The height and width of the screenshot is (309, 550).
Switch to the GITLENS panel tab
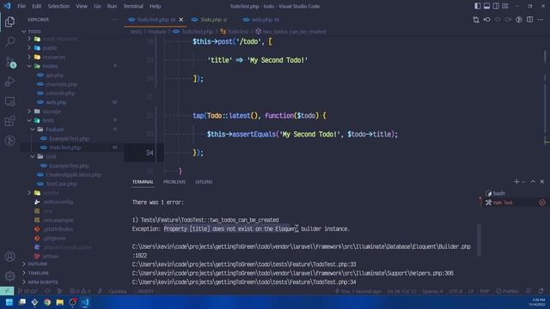(204, 182)
